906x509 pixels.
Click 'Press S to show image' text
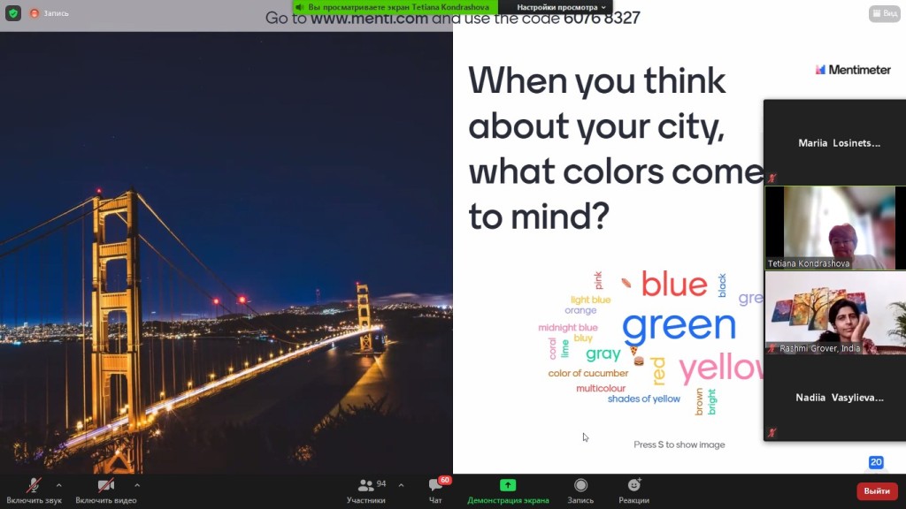(x=679, y=444)
